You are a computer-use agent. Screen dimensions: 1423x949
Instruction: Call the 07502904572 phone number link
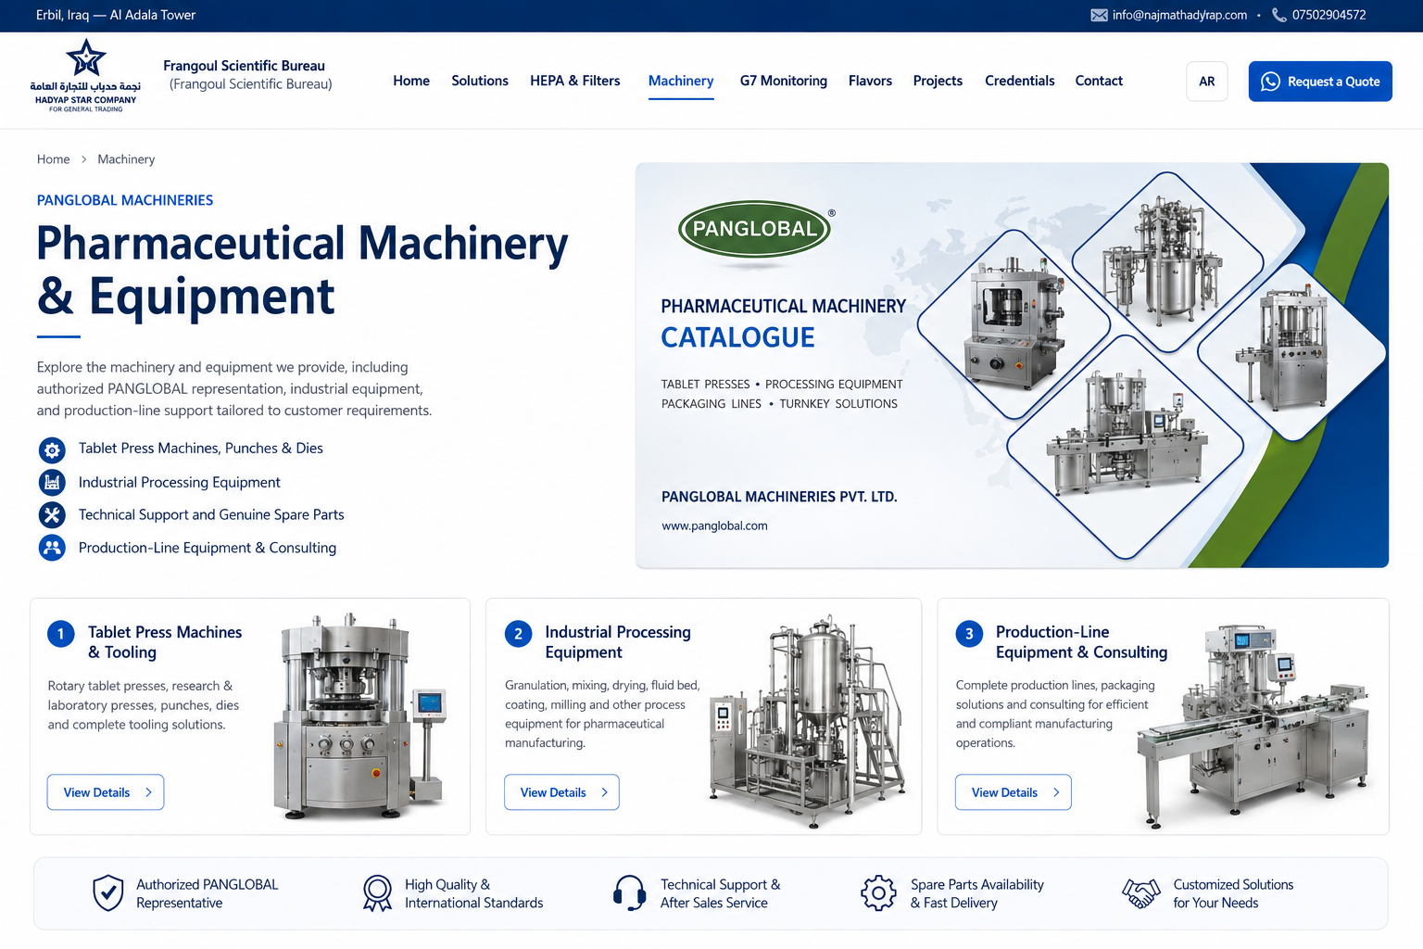coord(1329,15)
